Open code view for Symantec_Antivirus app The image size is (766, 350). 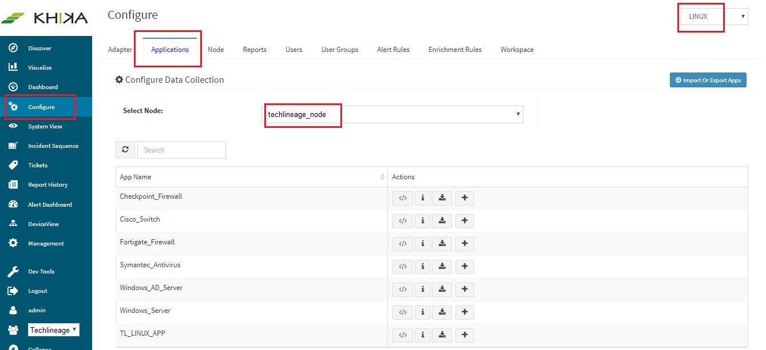click(x=403, y=267)
